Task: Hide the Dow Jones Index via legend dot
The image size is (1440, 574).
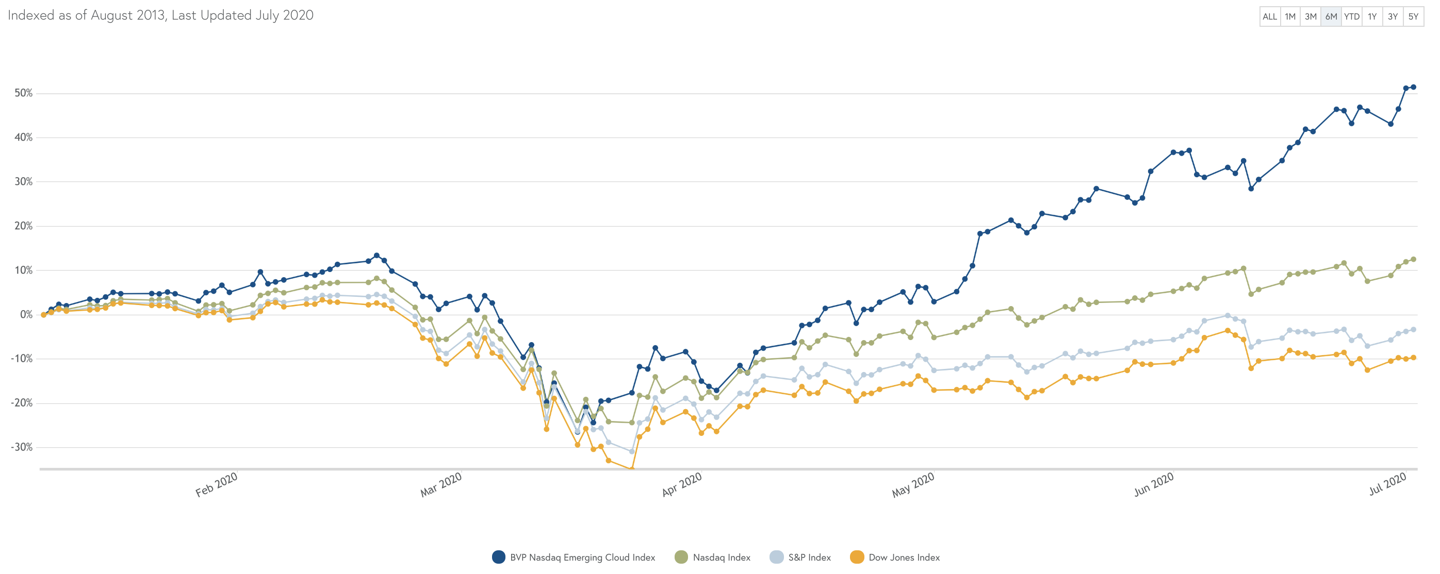Action: pos(856,556)
